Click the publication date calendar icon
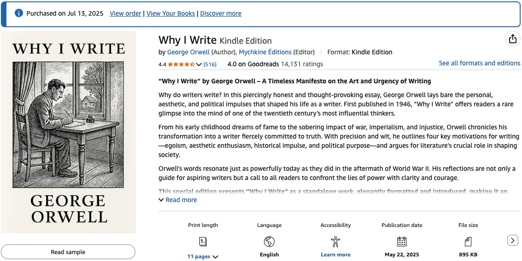The image size is (522, 261). coord(402,241)
